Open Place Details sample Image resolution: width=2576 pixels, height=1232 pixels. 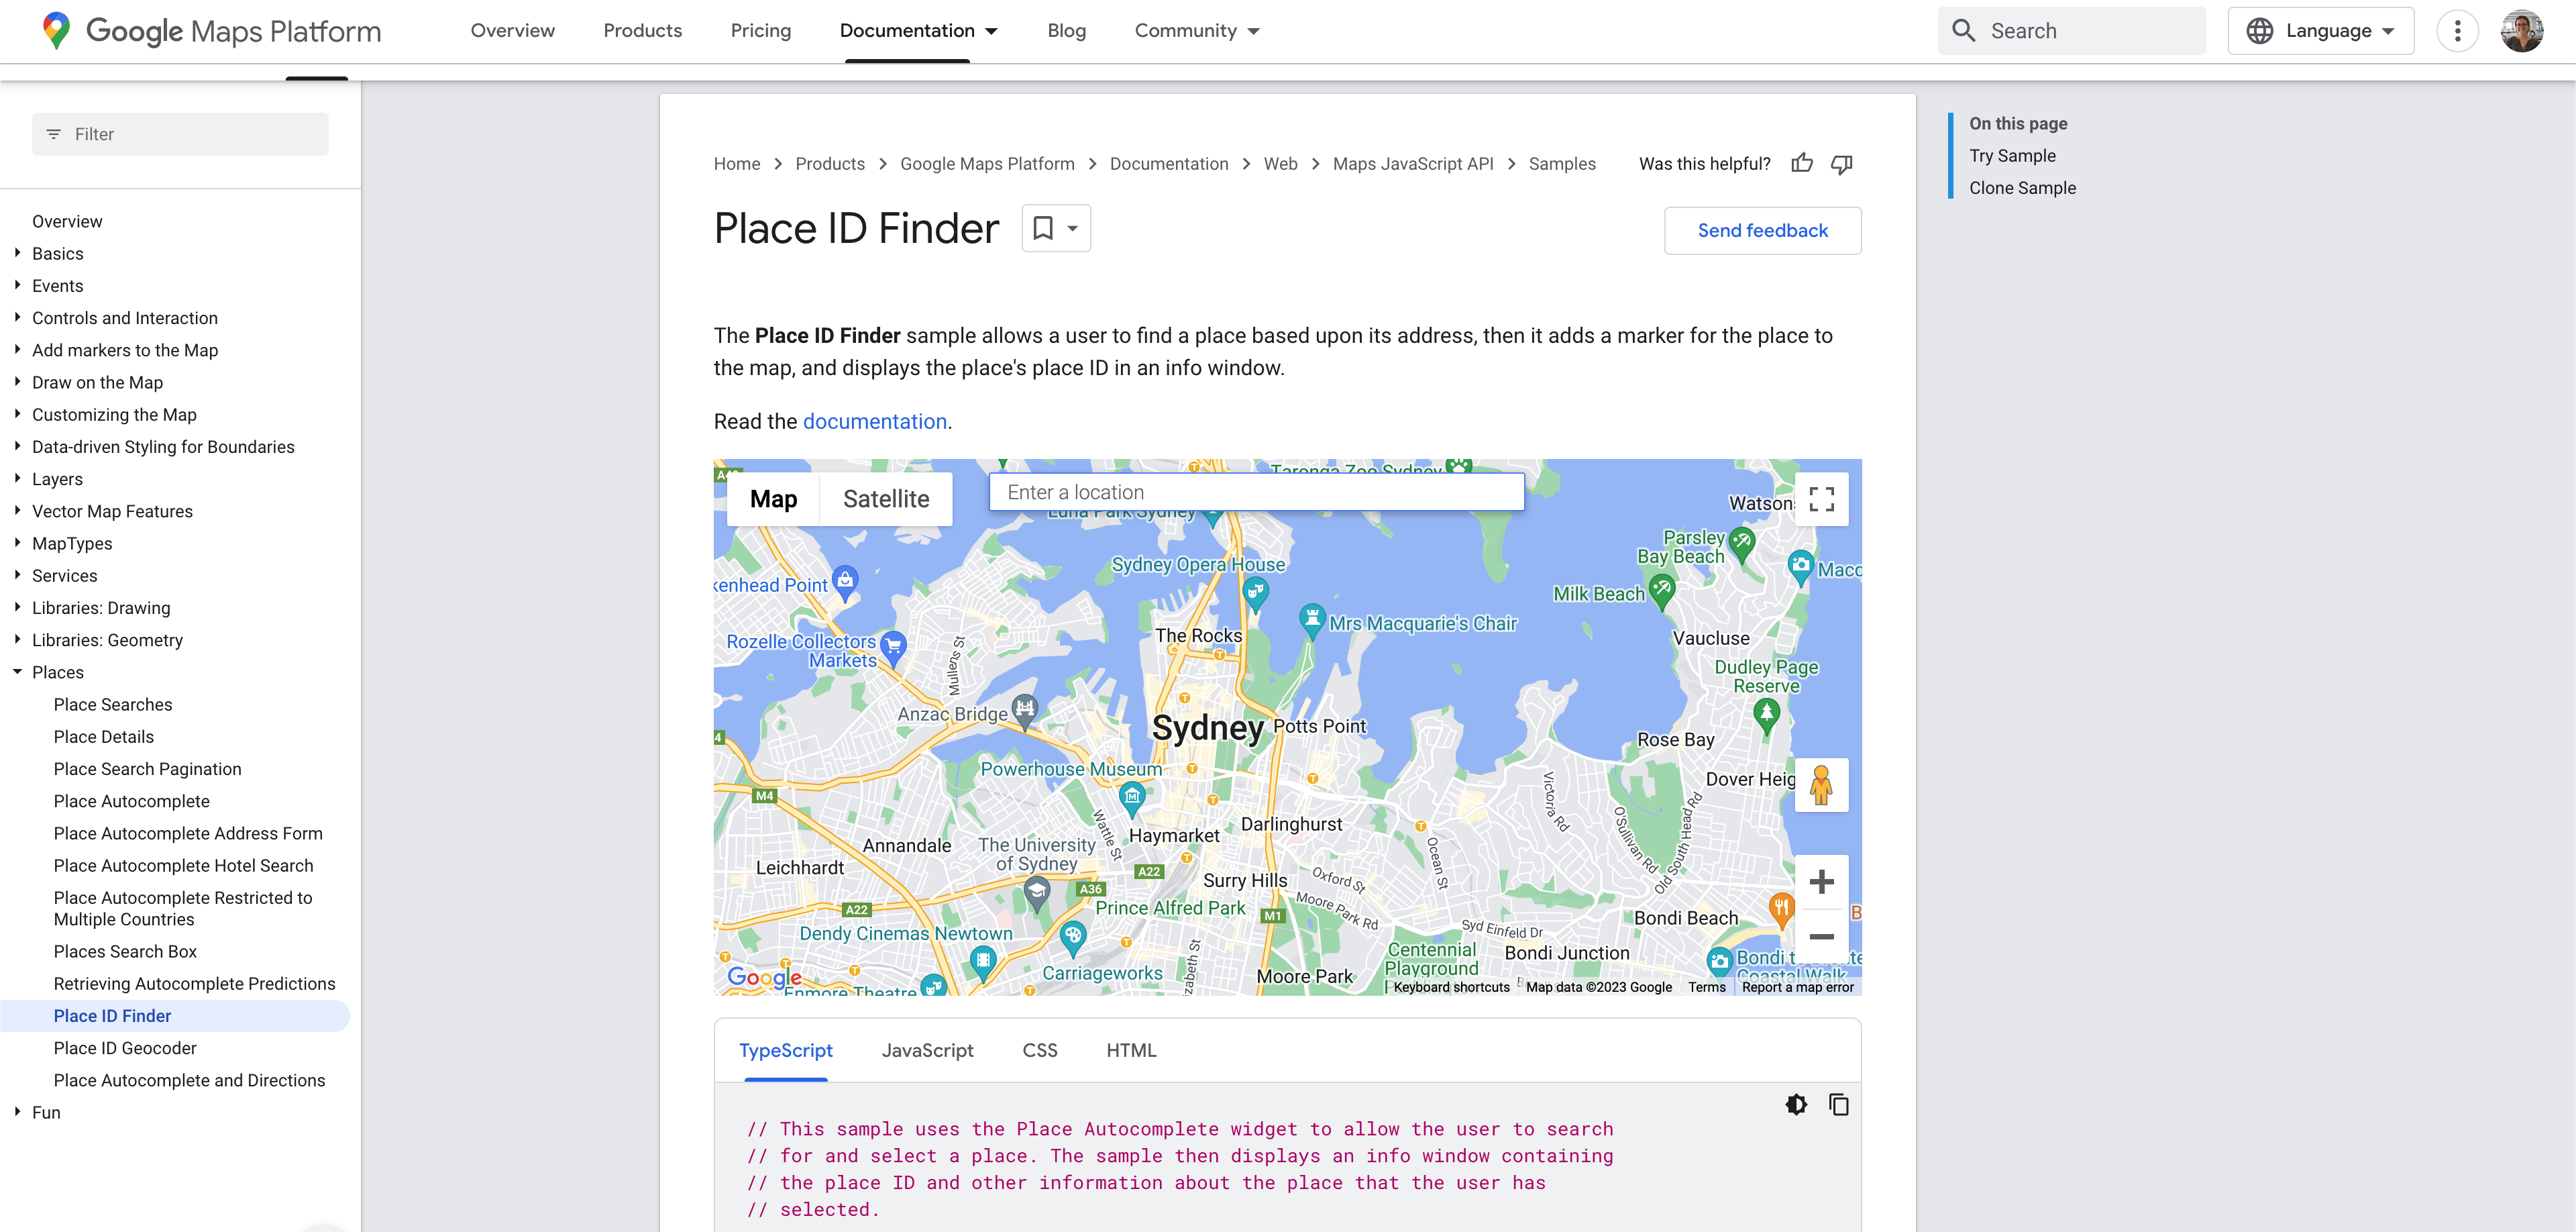103,737
